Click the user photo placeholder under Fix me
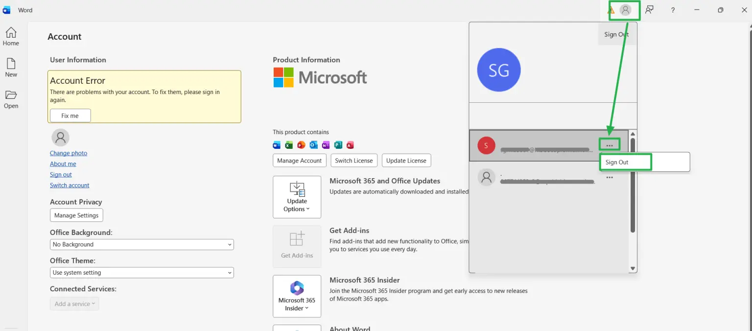Viewport: 752px width, 331px height. (x=60, y=138)
